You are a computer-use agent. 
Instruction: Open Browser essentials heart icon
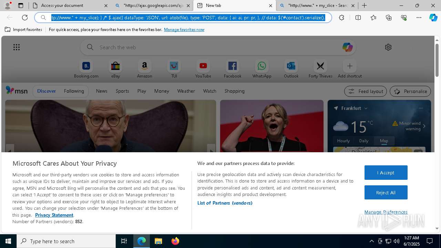[x=404, y=18]
